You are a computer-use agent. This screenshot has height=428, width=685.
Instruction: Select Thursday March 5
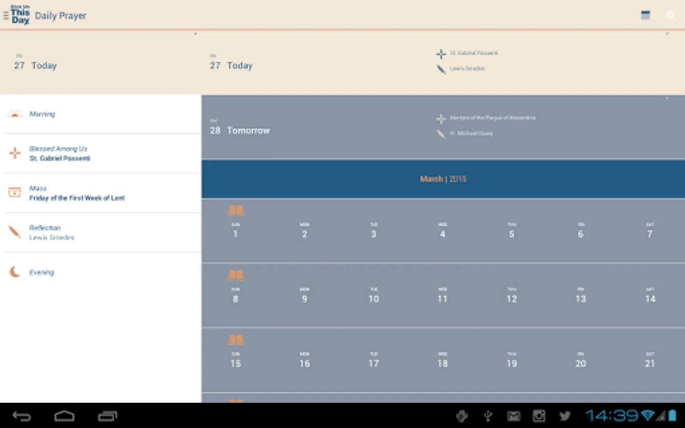pyautogui.click(x=512, y=230)
